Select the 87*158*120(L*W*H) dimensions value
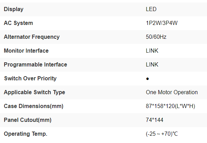This screenshot has width=207, height=143. pos(170,106)
